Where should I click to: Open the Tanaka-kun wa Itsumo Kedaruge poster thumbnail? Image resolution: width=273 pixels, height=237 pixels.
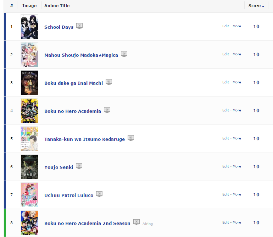(29, 139)
